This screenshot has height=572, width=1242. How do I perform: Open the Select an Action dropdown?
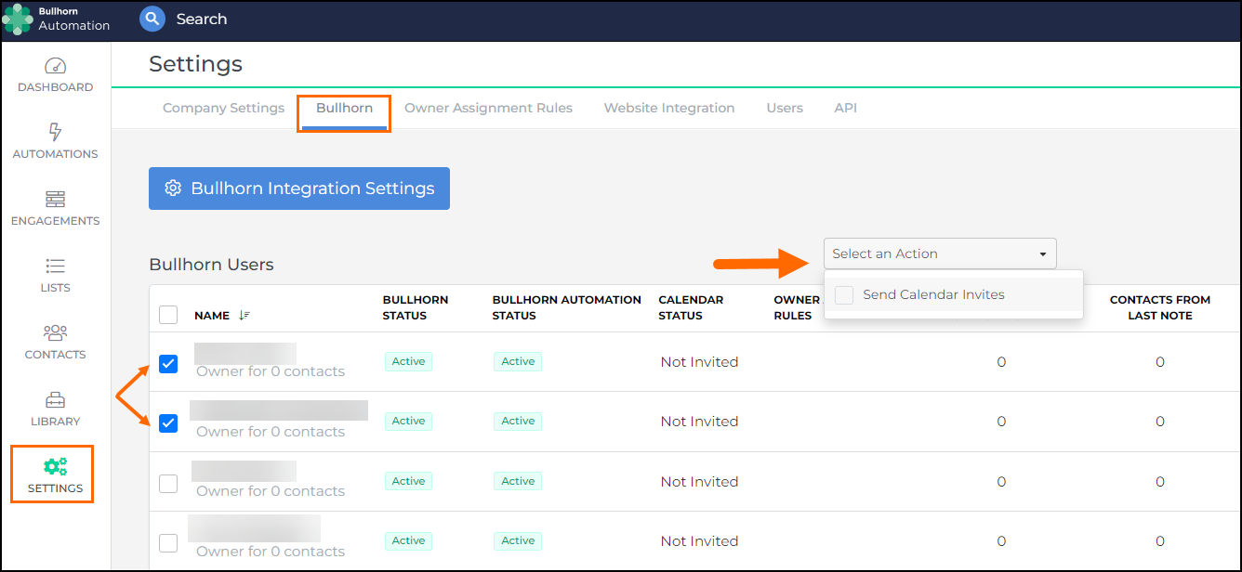tap(939, 253)
